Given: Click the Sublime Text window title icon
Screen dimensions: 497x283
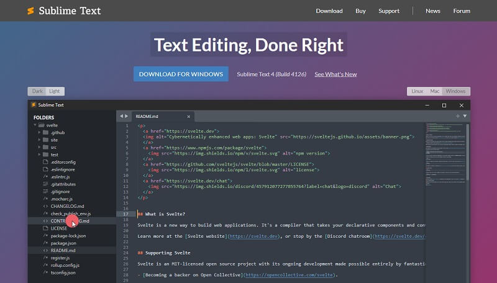Looking at the screenshot, I should (x=34, y=104).
